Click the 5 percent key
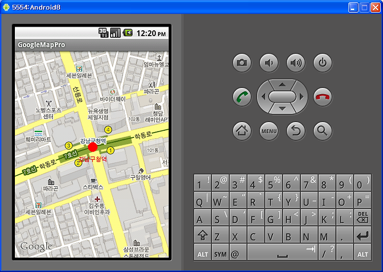 (274, 183)
